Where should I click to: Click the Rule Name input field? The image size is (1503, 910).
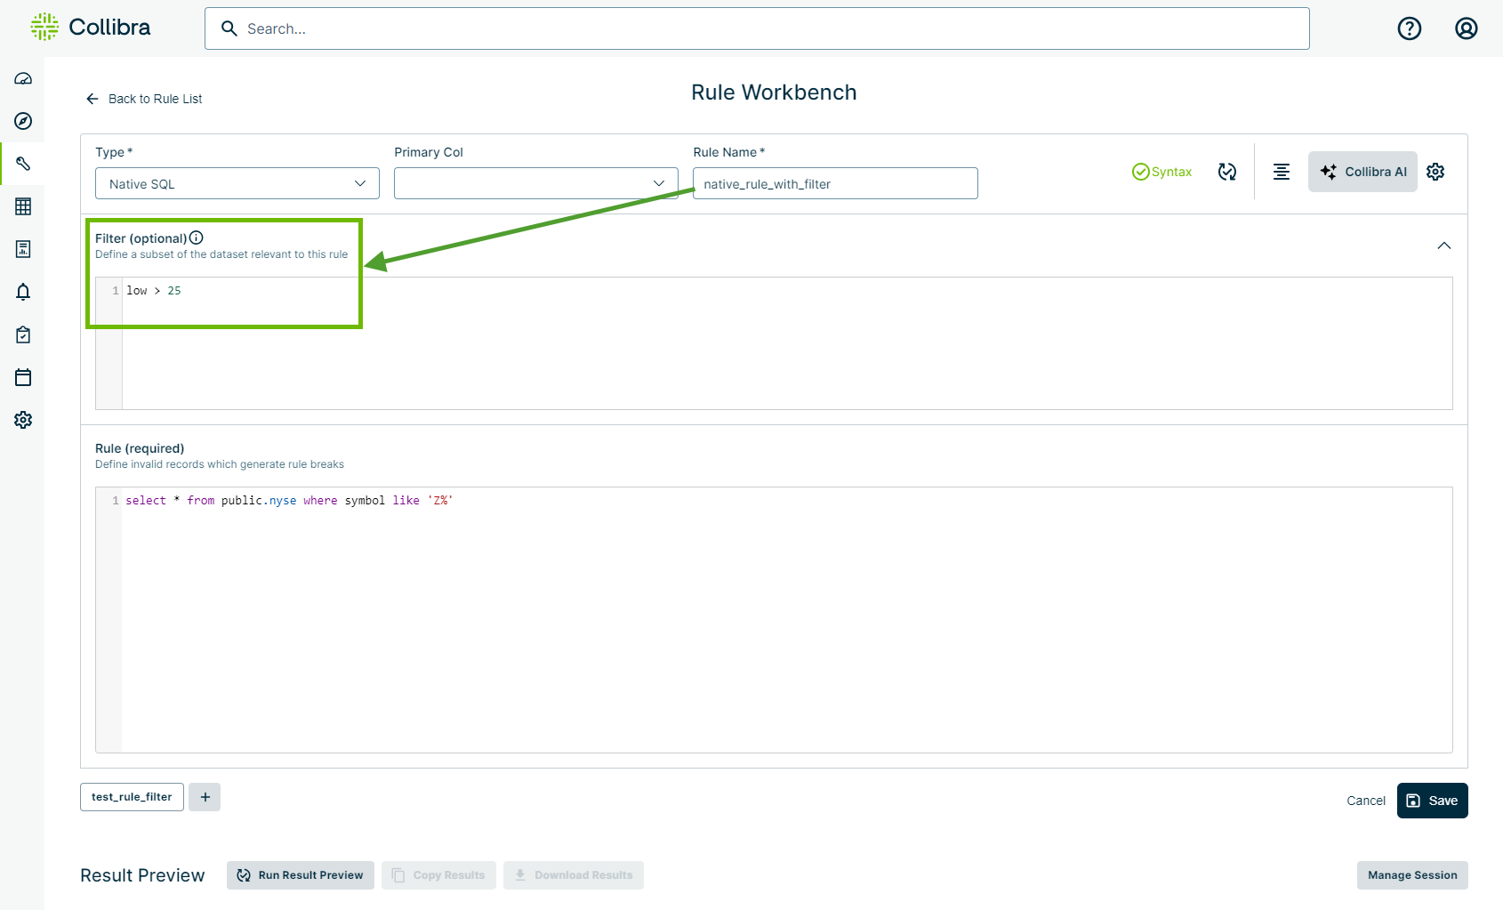point(835,183)
